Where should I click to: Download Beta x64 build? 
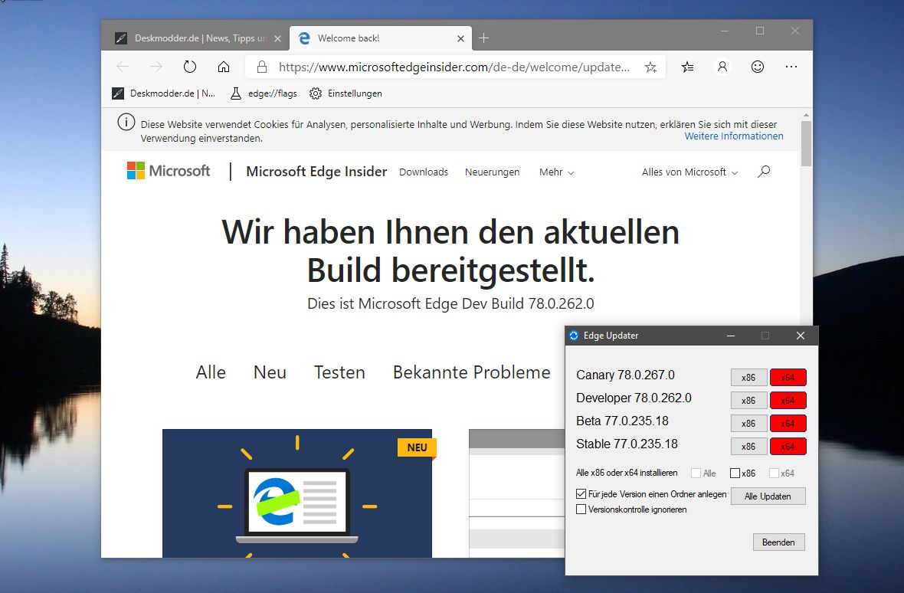tap(788, 424)
